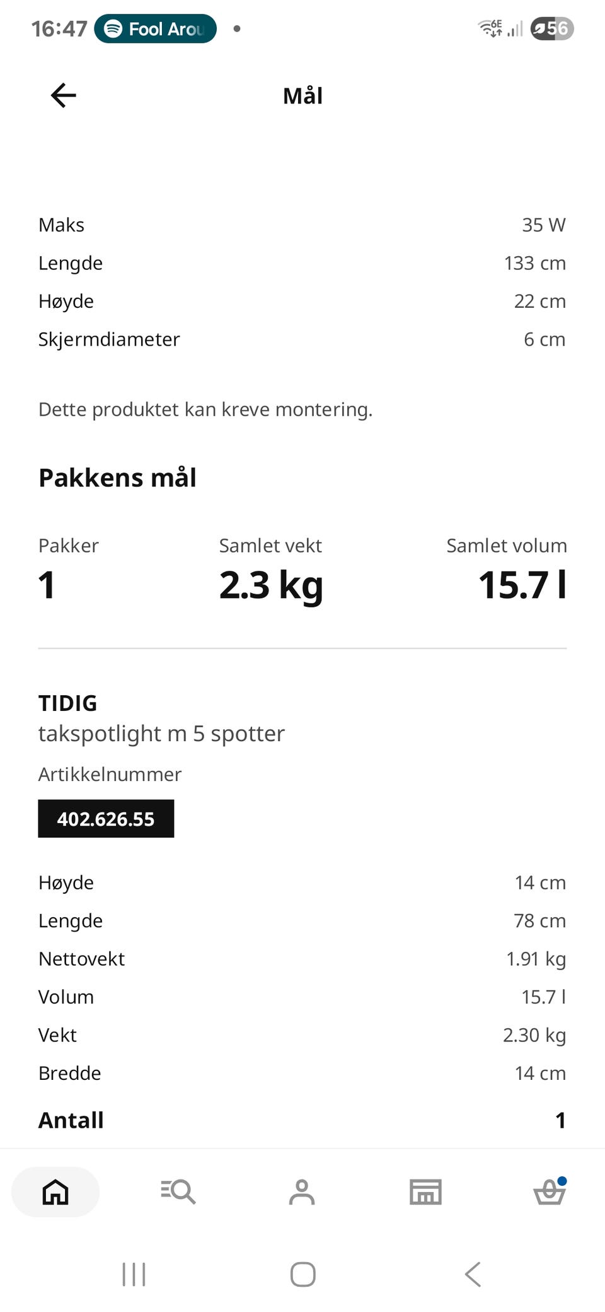Open the shopping basket icon
Screen dimensions: 605x1312
point(550,1191)
